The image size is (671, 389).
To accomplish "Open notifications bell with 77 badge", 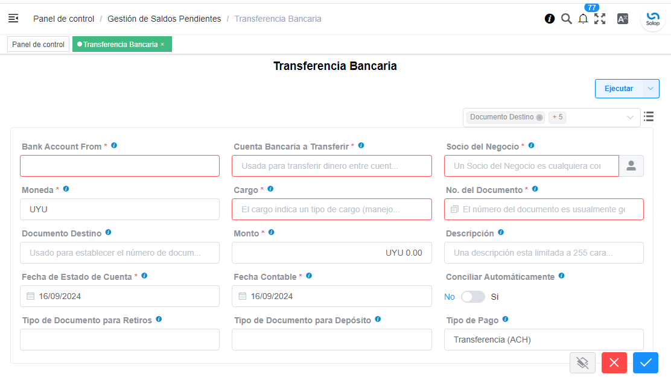I will click(583, 19).
